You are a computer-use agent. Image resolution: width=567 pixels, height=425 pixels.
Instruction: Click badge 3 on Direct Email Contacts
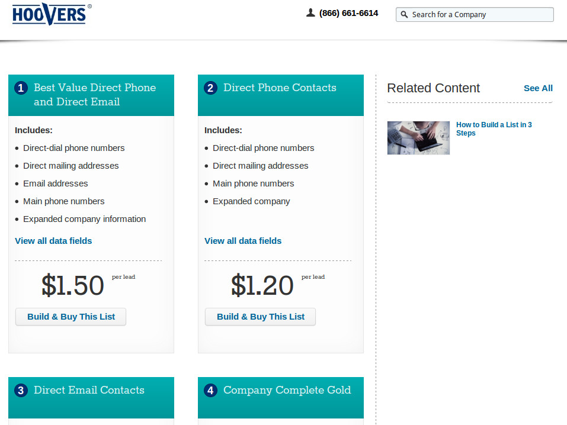click(21, 390)
